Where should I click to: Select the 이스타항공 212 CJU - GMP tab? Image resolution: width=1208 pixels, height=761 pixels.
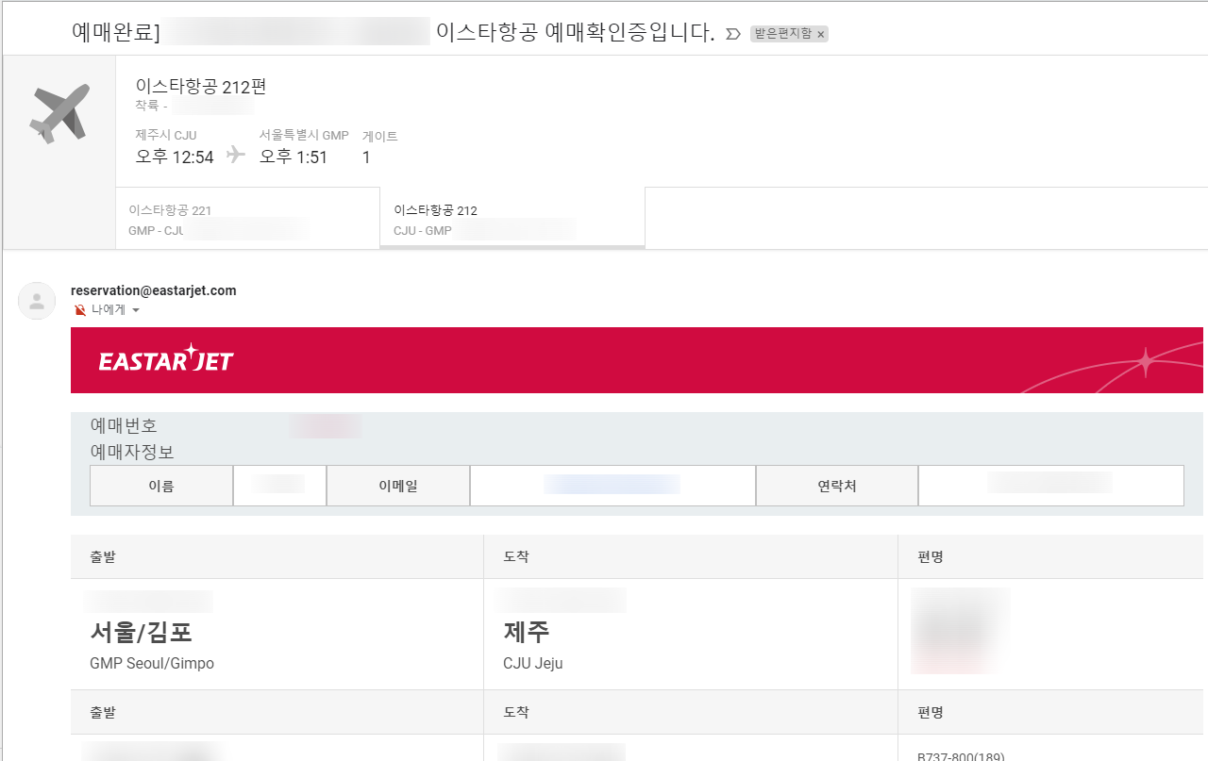pos(512,219)
